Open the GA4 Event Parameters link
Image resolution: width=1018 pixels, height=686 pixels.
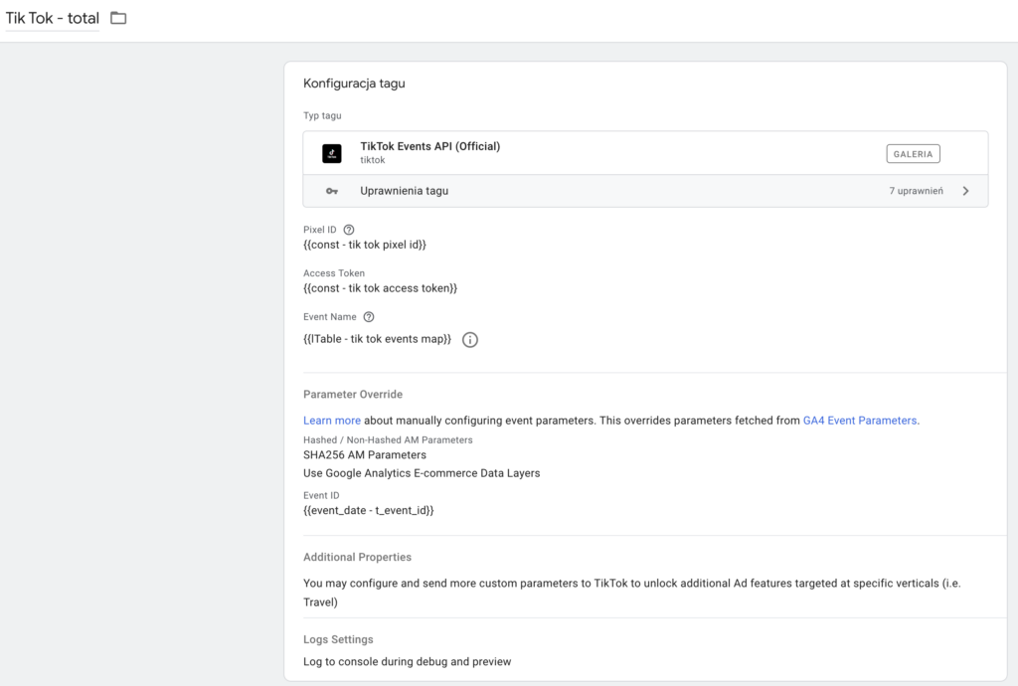tap(860, 421)
